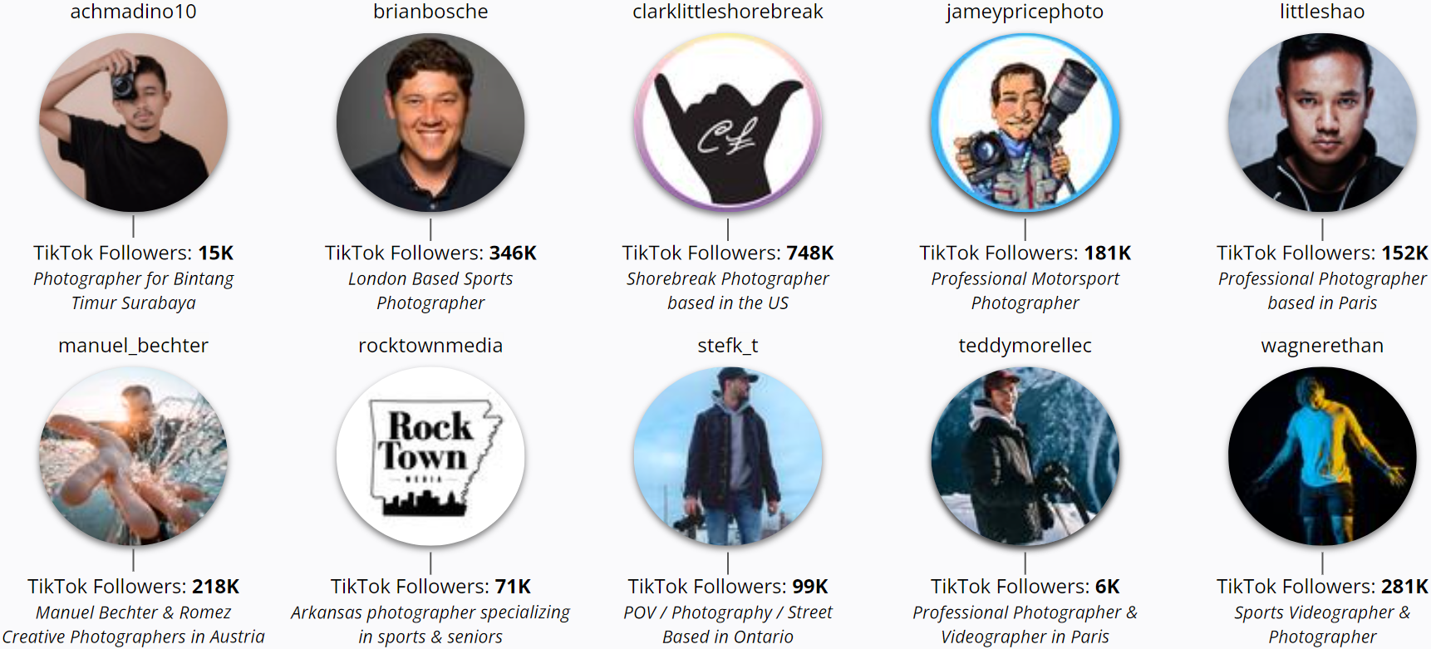Image resolution: width=1431 pixels, height=649 pixels.
Task: Select jameypricephoto's cartoon photographer avatar
Action: coord(1025,123)
